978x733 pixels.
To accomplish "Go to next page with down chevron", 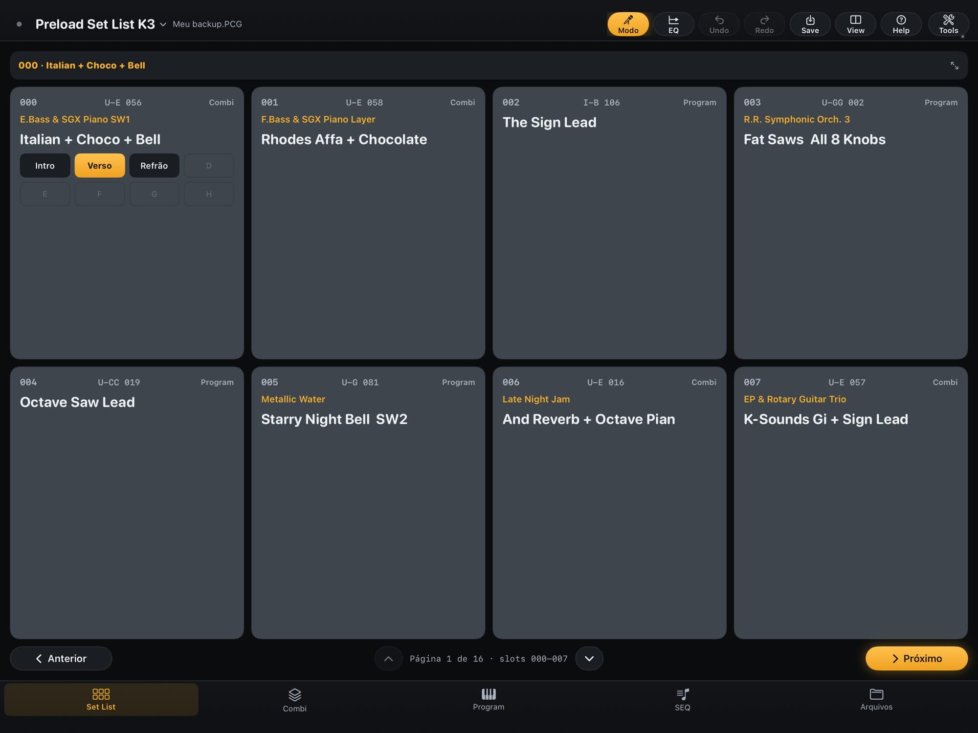I will point(589,658).
